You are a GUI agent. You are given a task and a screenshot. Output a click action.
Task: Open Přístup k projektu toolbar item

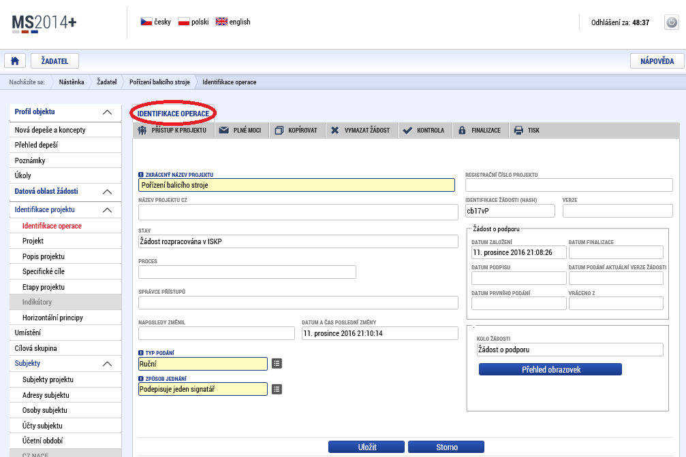point(173,130)
